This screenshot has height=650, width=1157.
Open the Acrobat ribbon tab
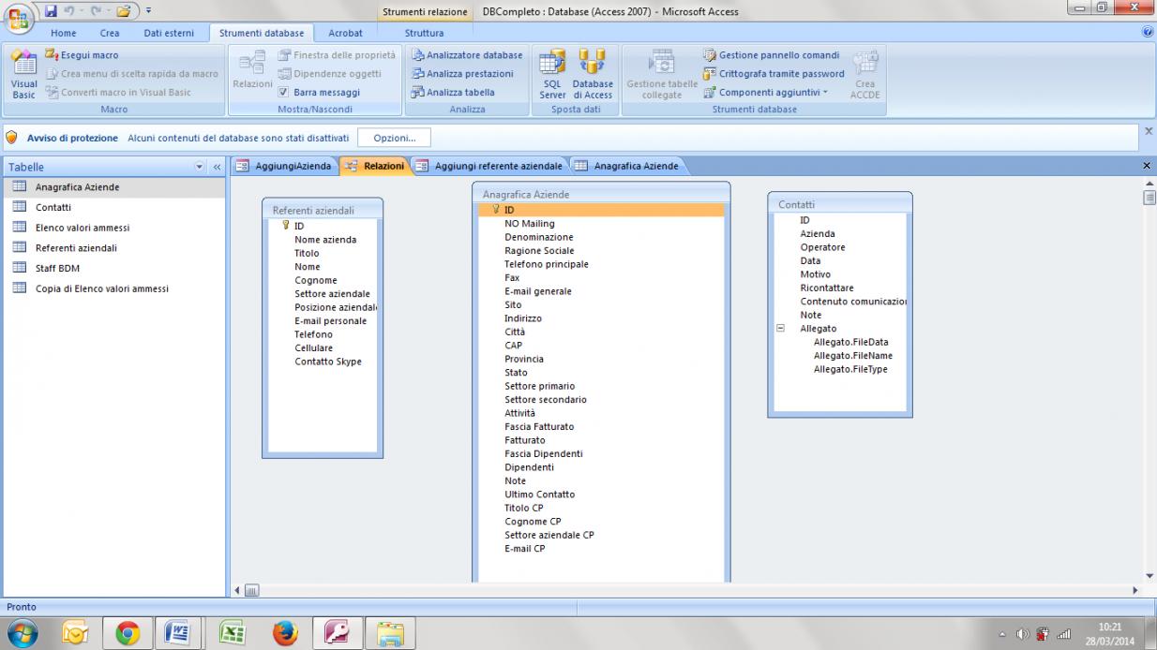(345, 33)
